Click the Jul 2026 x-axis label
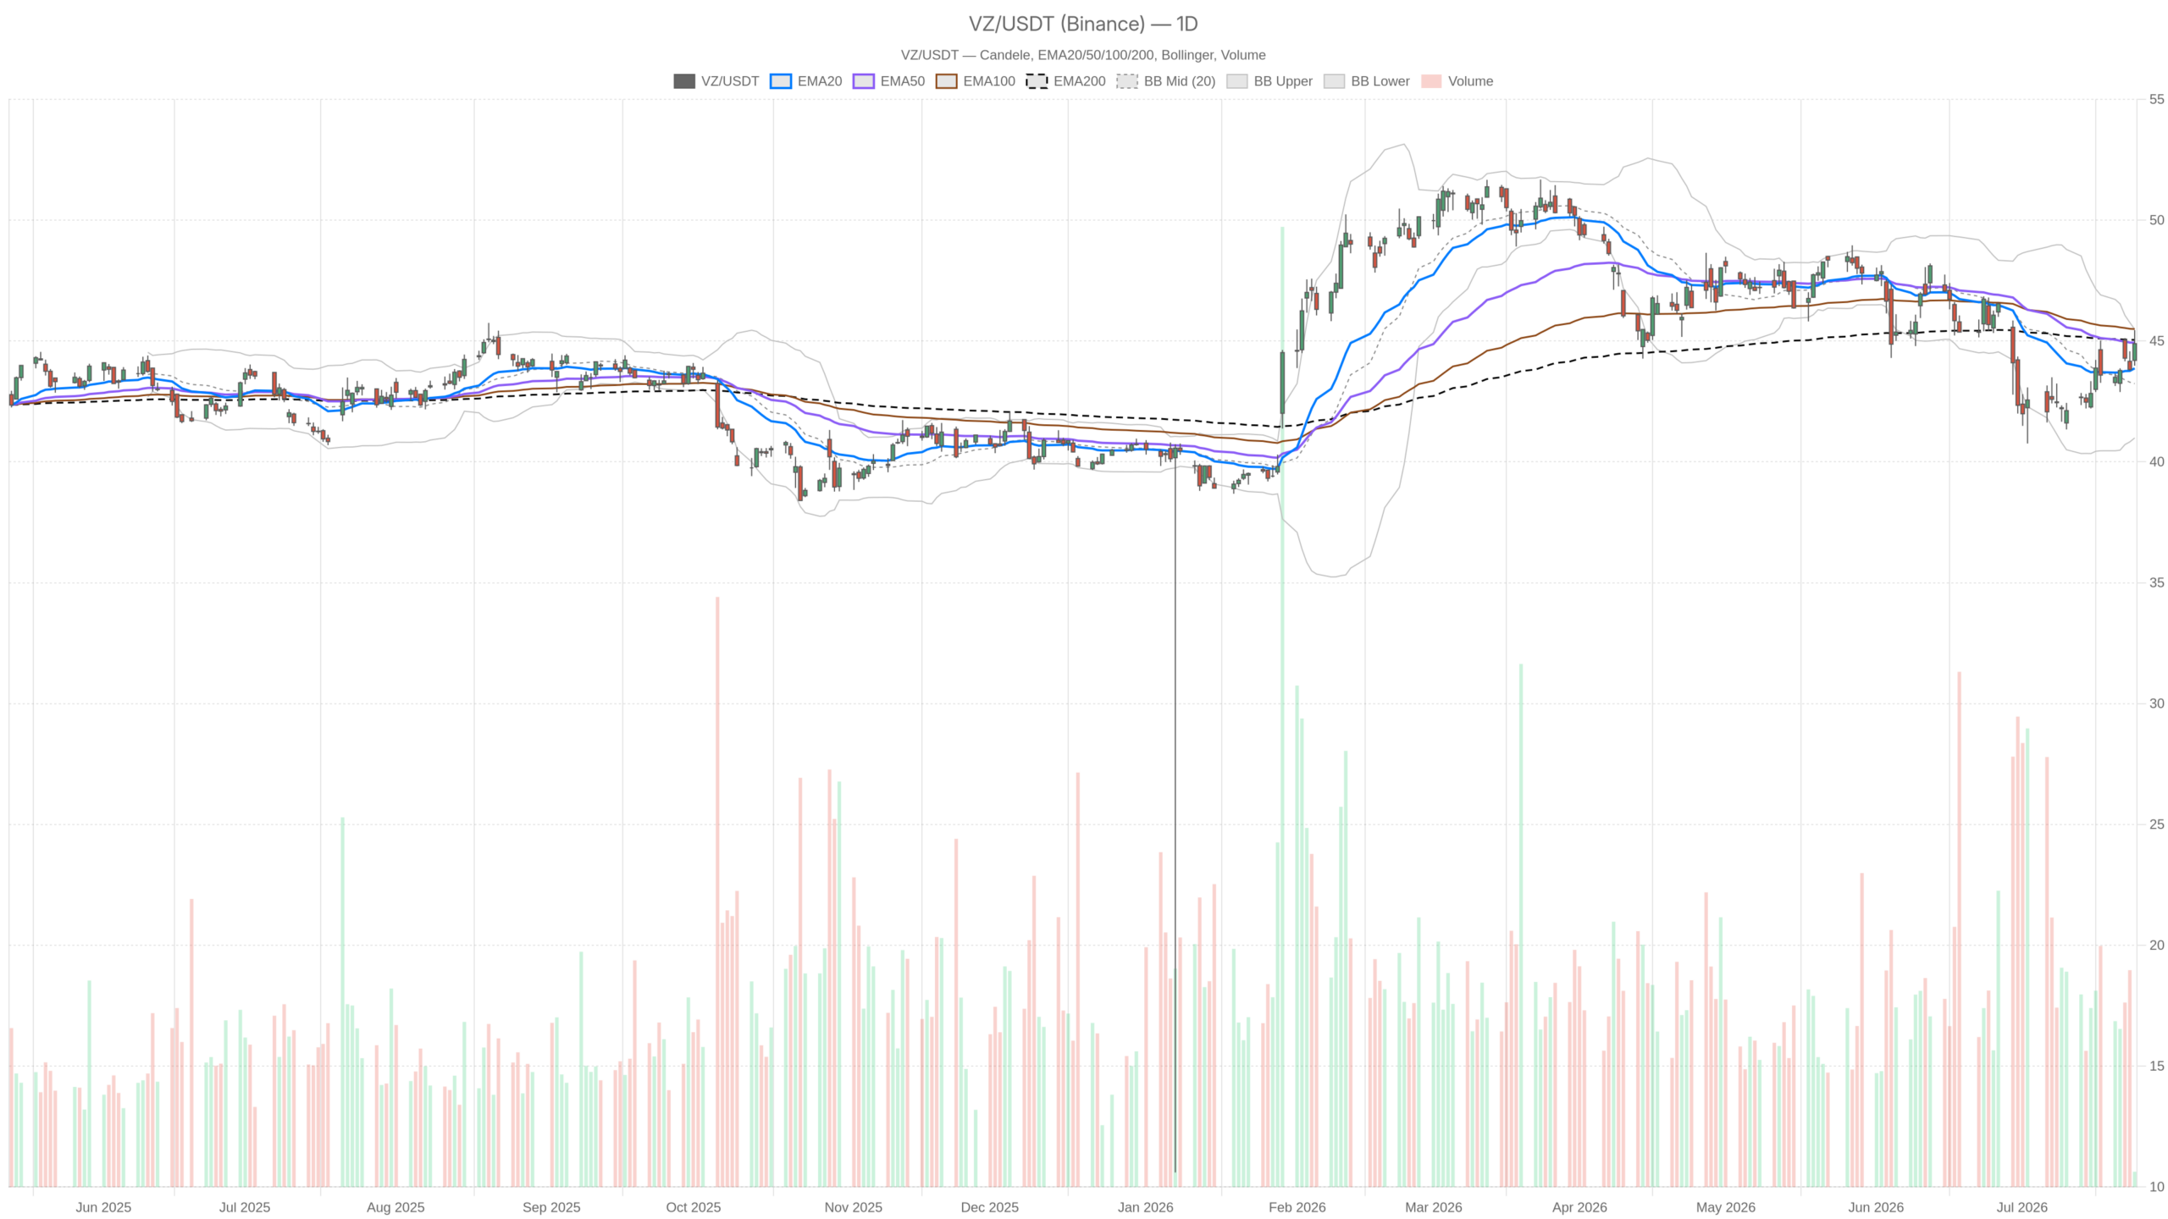Image resolution: width=2168 pixels, height=1219 pixels. [x=2022, y=1207]
